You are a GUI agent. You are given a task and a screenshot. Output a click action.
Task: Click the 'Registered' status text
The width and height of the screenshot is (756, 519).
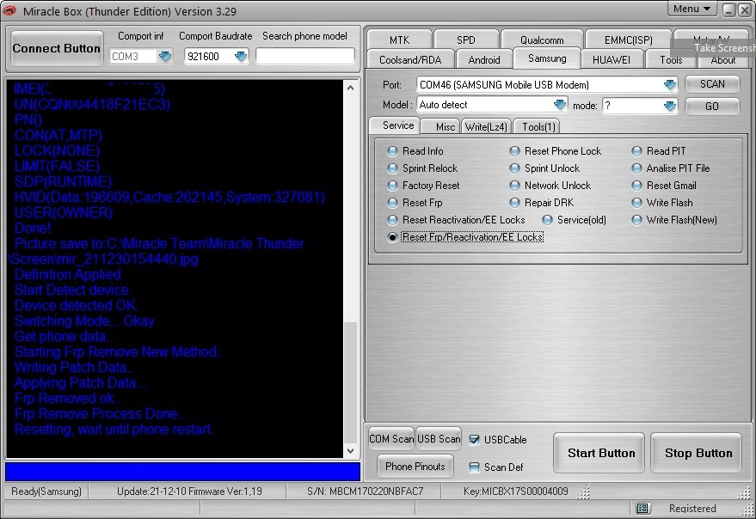tap(692, 509)
